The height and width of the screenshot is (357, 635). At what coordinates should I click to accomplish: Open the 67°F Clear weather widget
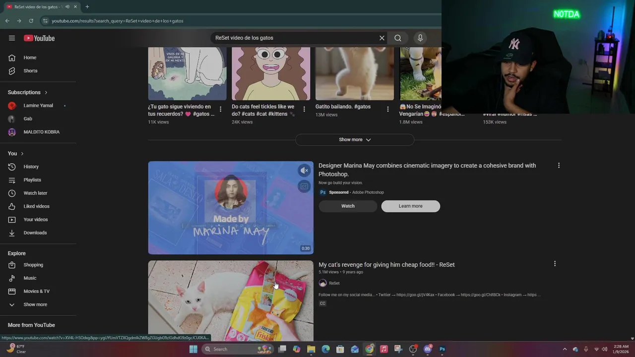[16, 349]
